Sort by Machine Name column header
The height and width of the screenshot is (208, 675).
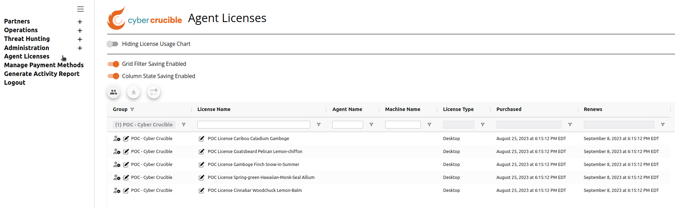coord(403,109)
